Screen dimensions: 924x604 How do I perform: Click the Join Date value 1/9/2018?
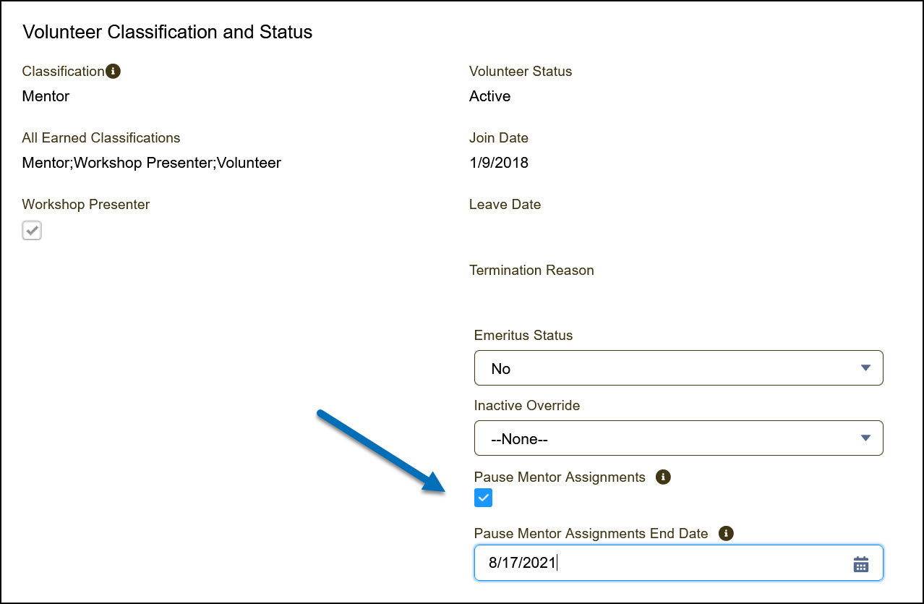(x=499, y=163)
